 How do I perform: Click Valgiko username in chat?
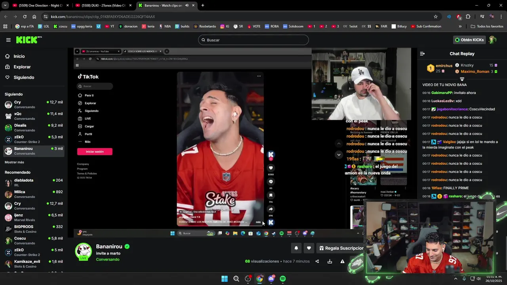point(449,142)
